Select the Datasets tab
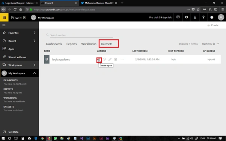Screen dimensions: 226x141 (107, 44)
